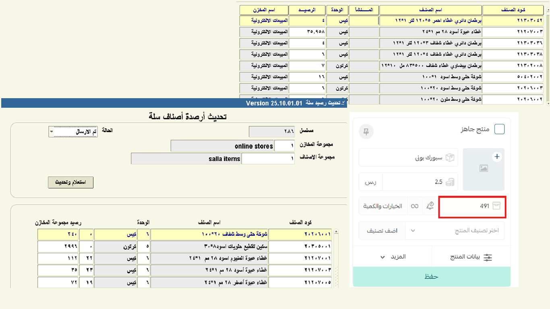Click the pin icon on the product card
550x309 pixels.
click(366, 132)
